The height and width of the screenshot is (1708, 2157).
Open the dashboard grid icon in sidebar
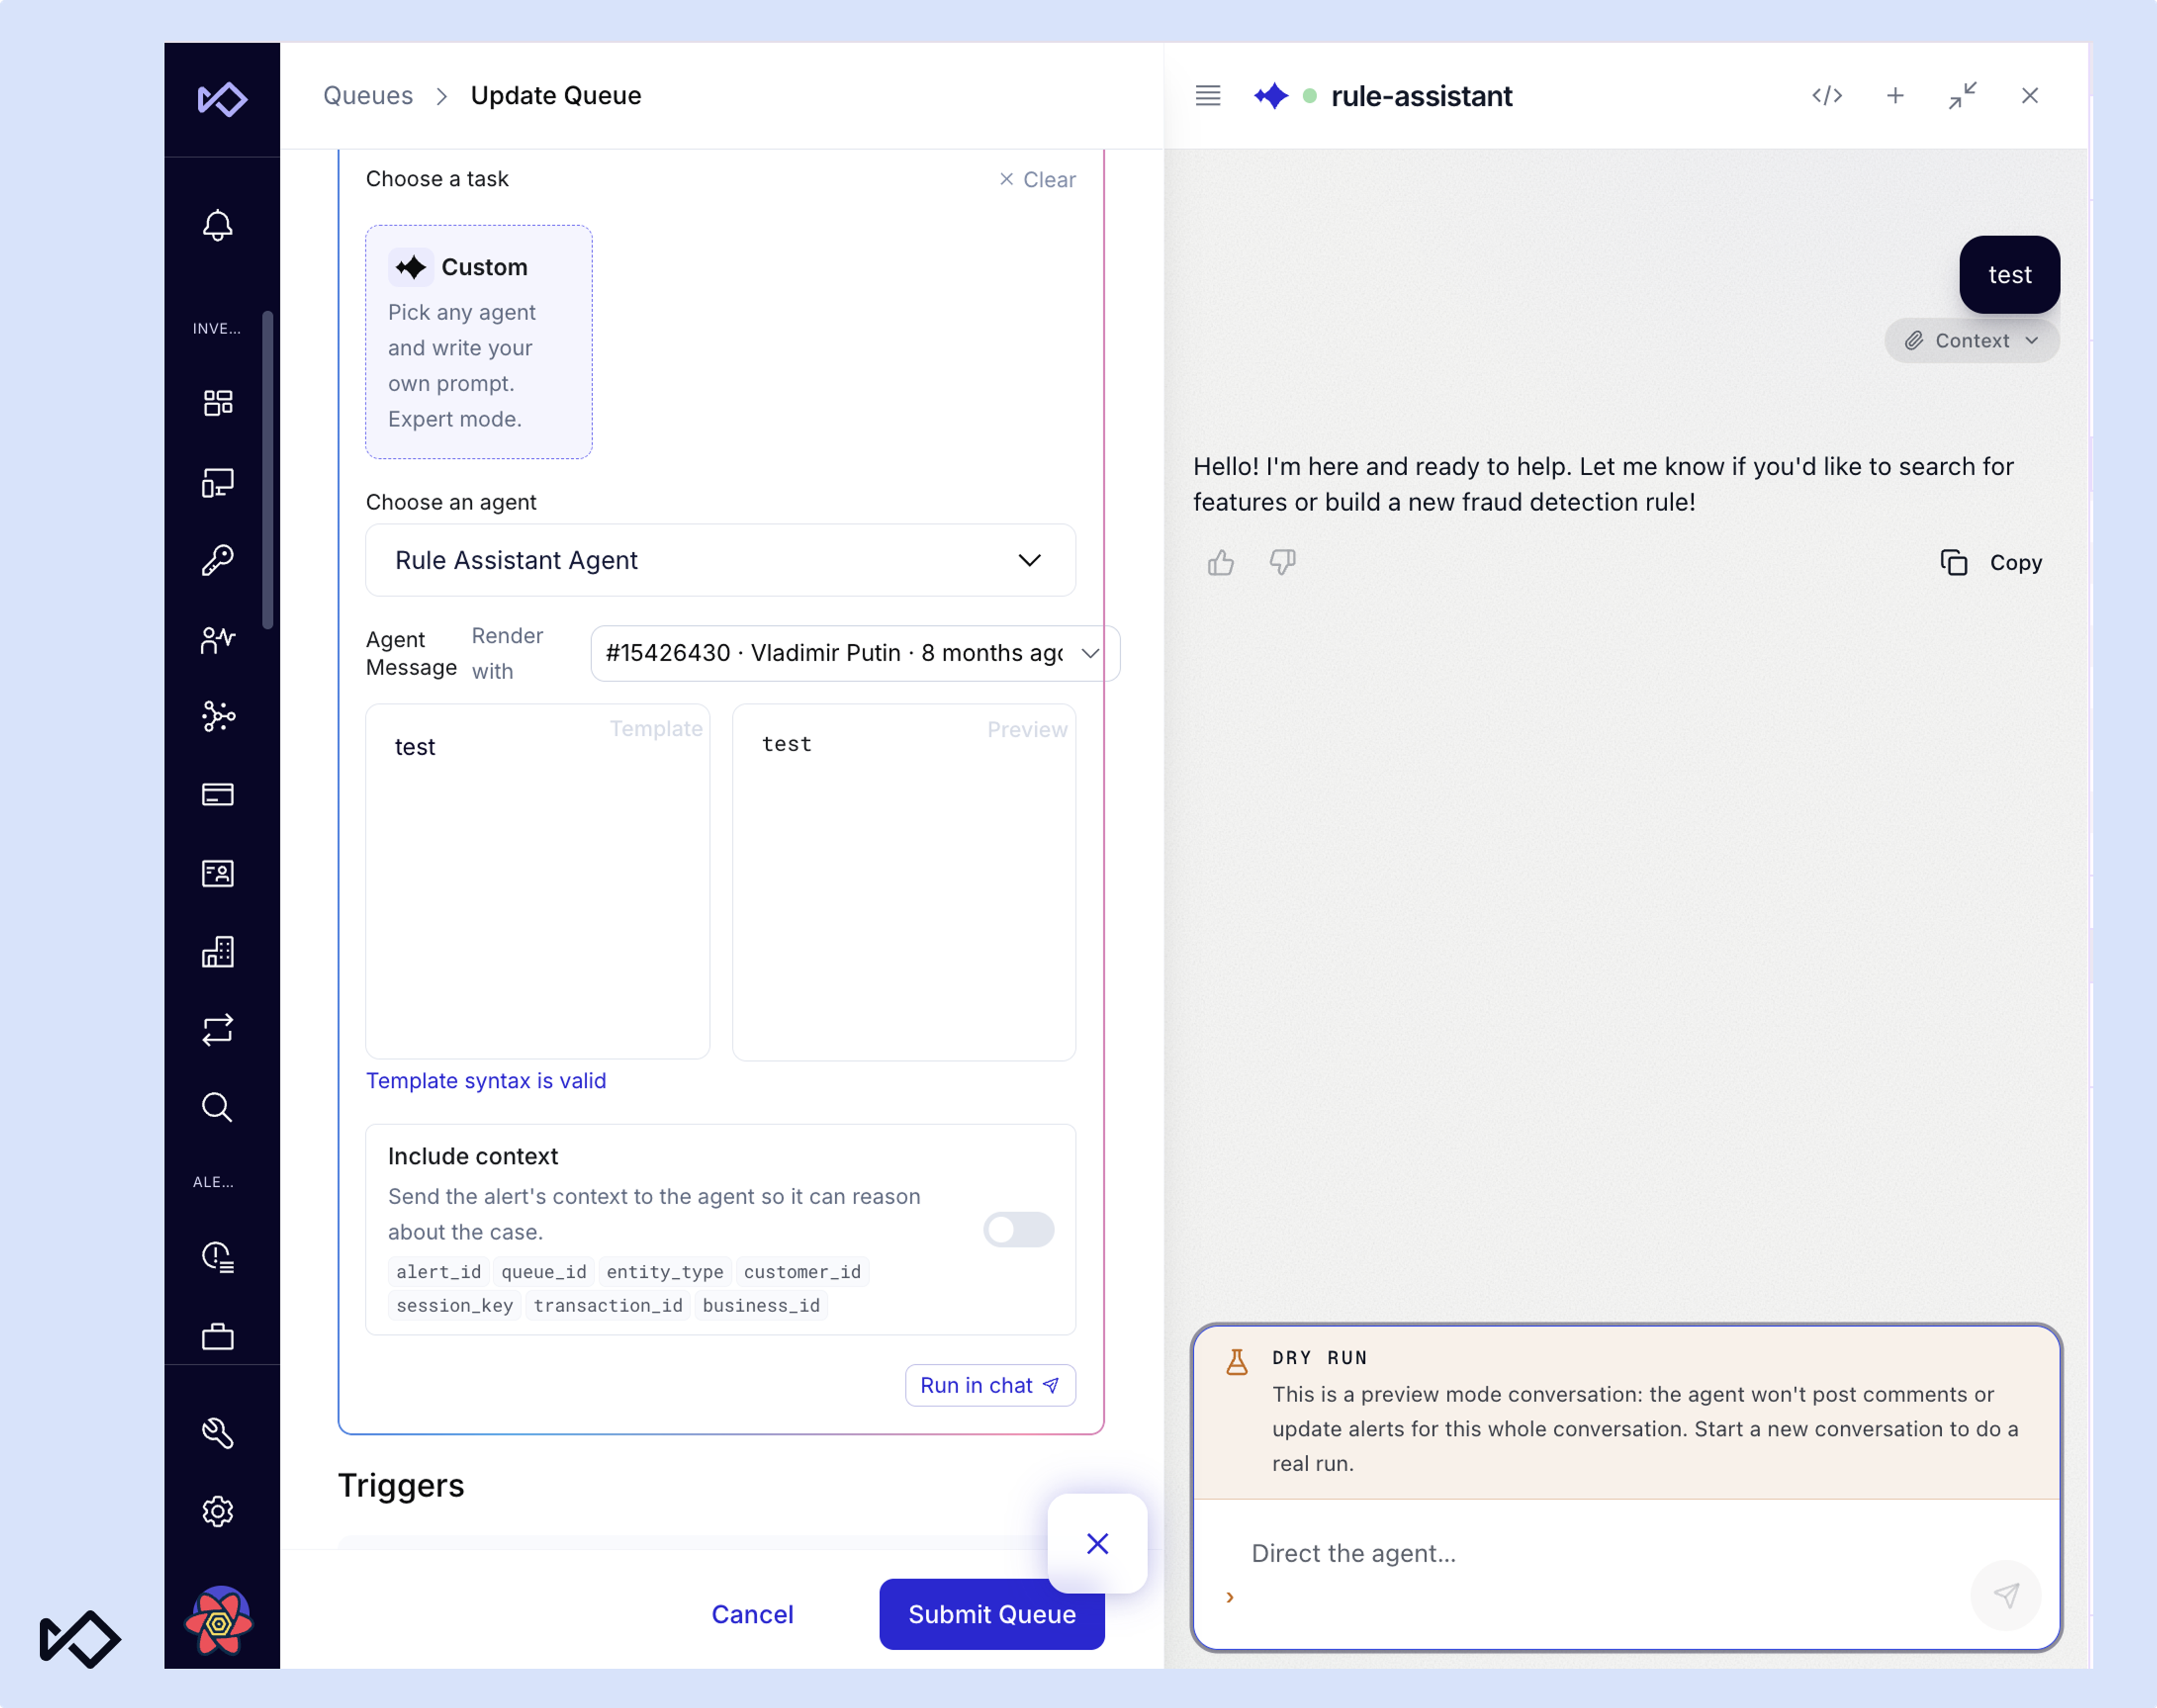217,403
